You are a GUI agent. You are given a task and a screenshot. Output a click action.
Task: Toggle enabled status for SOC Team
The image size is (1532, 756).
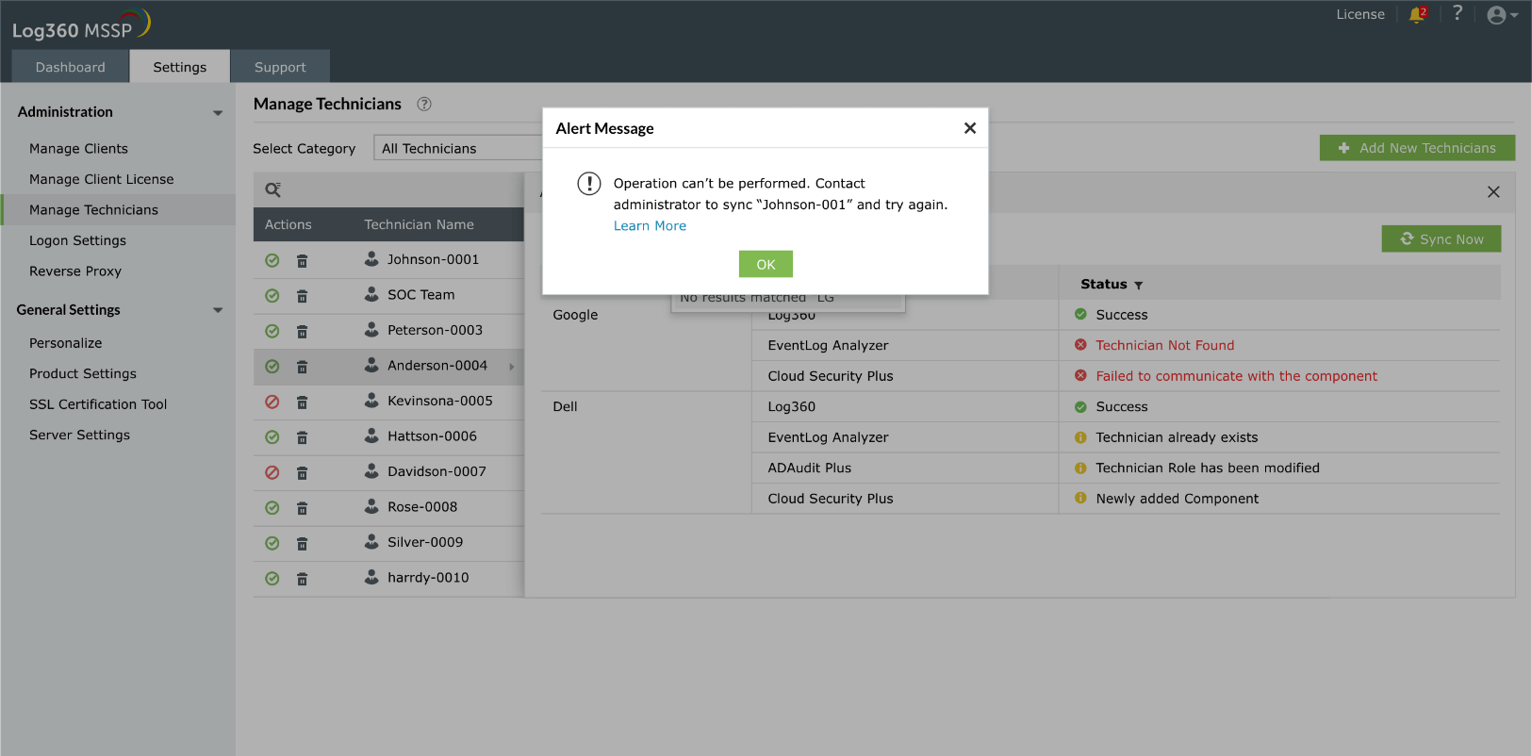pyautogui.click(x=272, y=296)
